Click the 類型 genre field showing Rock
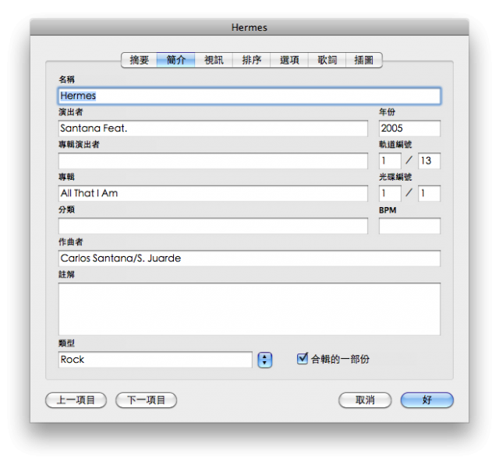 [155, 360]
